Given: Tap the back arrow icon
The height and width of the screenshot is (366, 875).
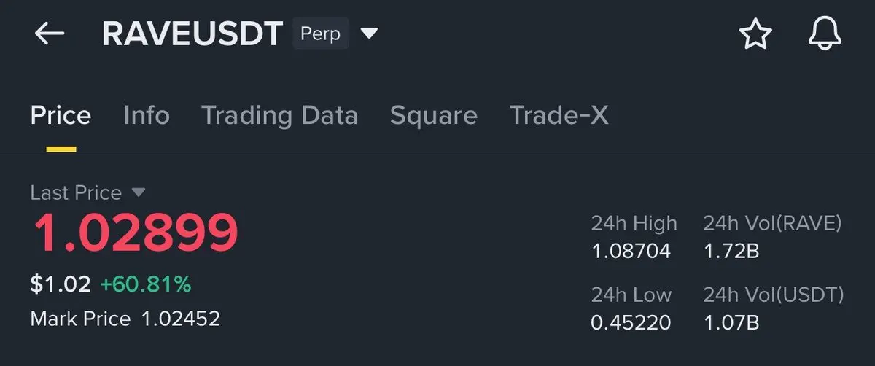Looking at the screenshot, I should pyautogui.click(x=50, y=34).
